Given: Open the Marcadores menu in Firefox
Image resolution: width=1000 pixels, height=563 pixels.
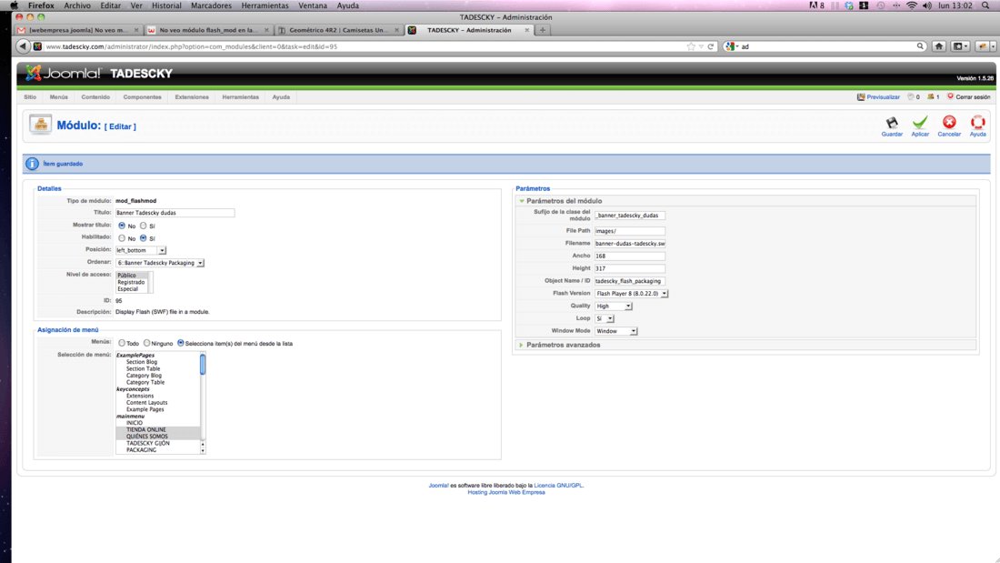Looking at the screenshot, I should click(x=211, y=5).
